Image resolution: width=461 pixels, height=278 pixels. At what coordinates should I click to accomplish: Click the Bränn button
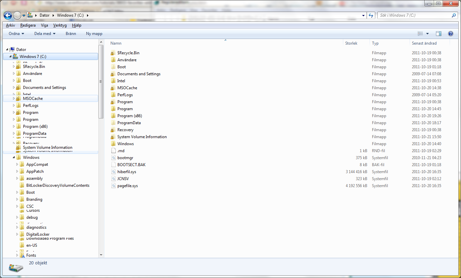click(x=71, y=34)
